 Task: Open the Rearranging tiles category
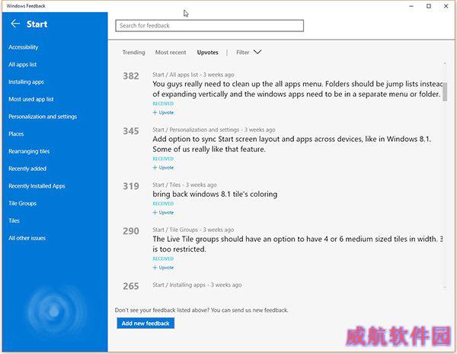[29, 151]
